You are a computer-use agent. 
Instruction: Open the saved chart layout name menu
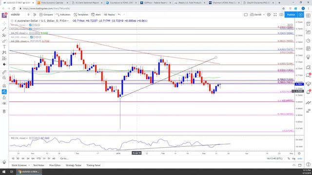coord(257,15)
